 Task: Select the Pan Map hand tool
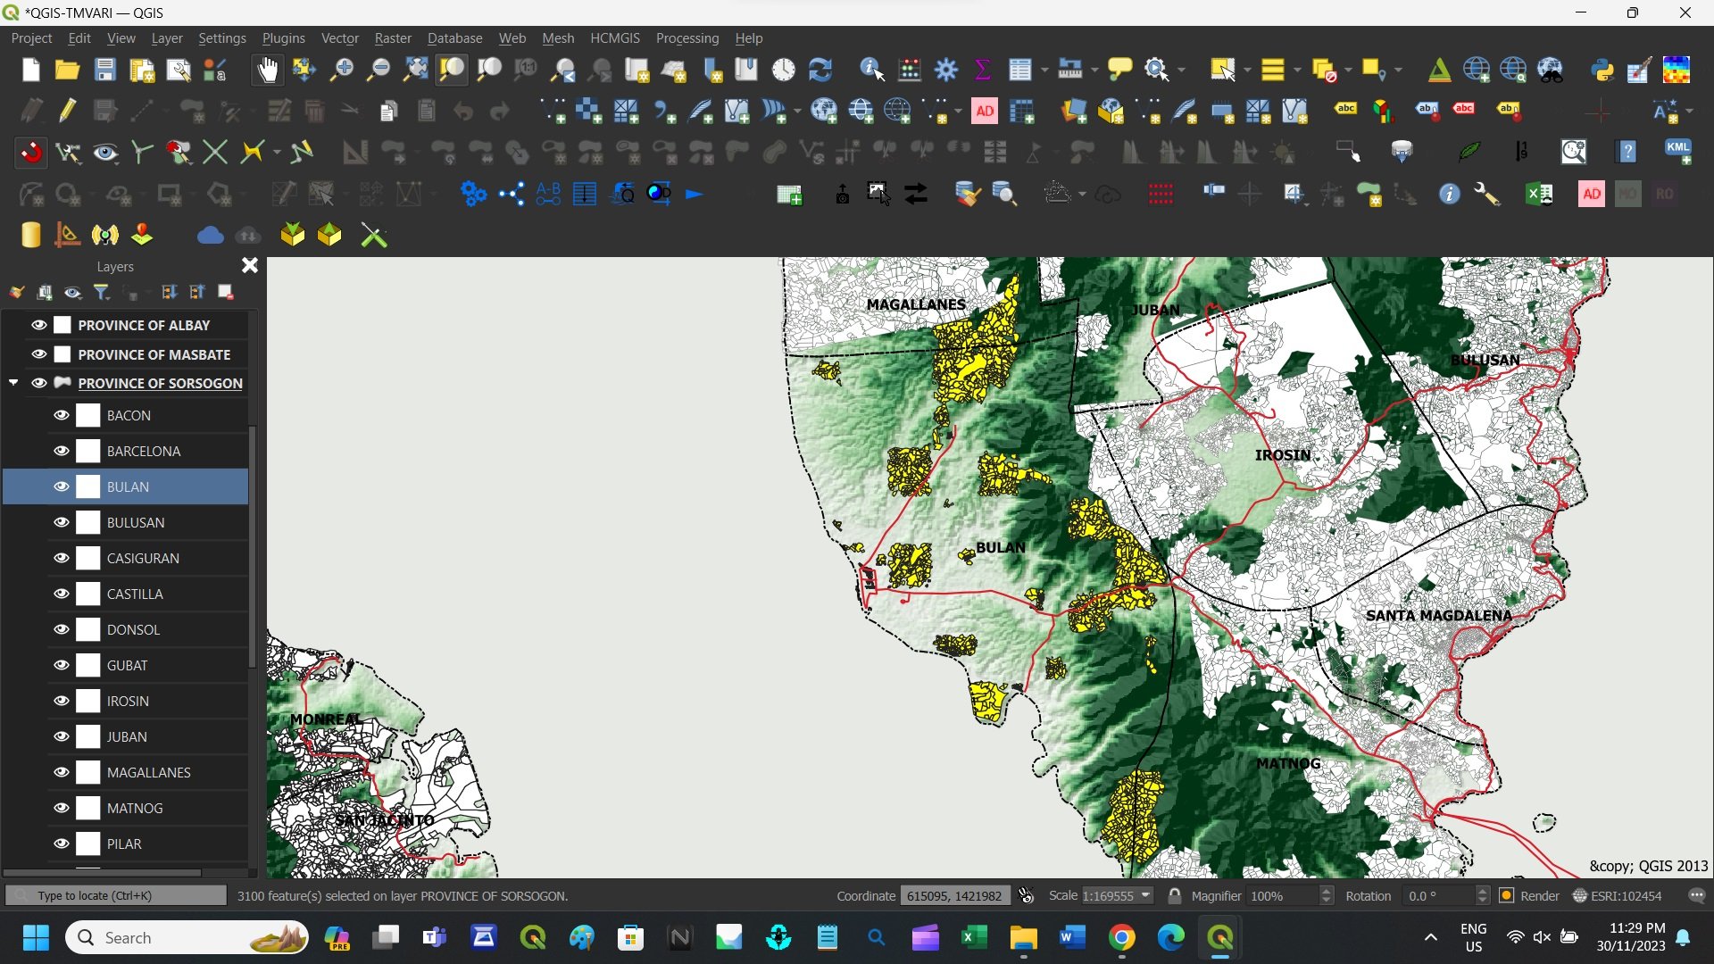[267, 70]
